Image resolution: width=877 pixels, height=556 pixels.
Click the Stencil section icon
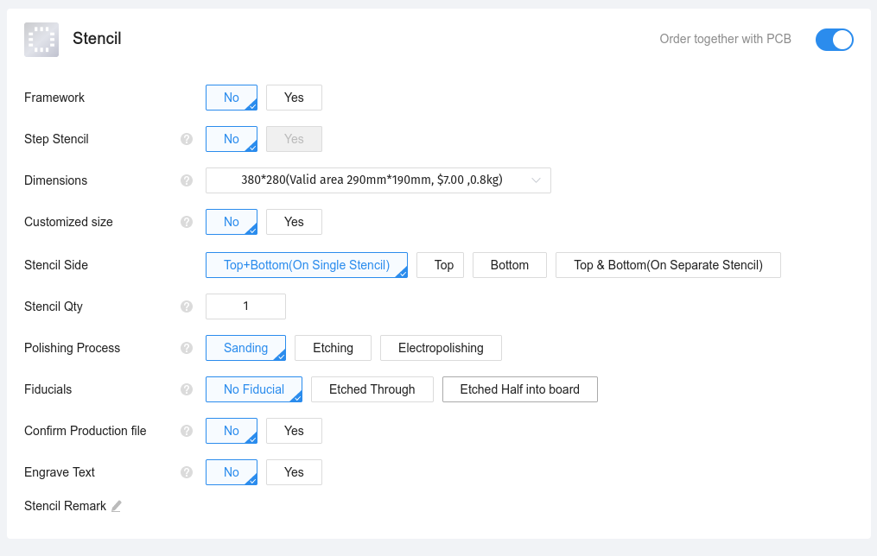(x=41, y=40)
